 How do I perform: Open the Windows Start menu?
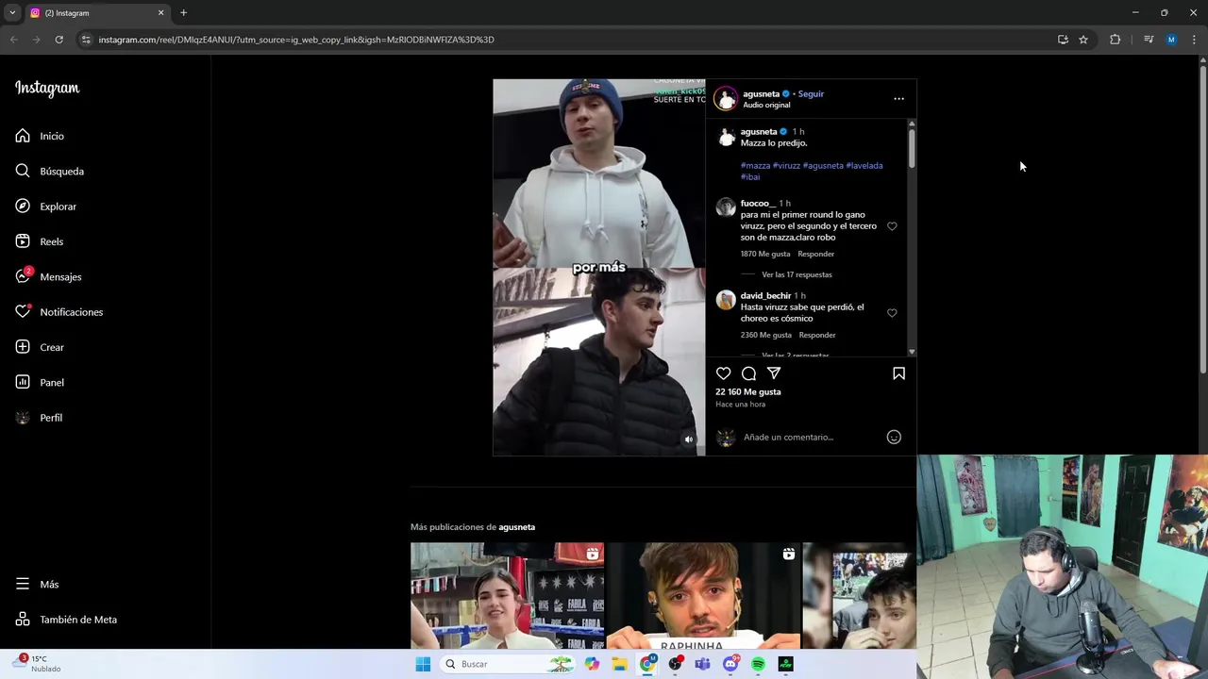pos(423,664)
